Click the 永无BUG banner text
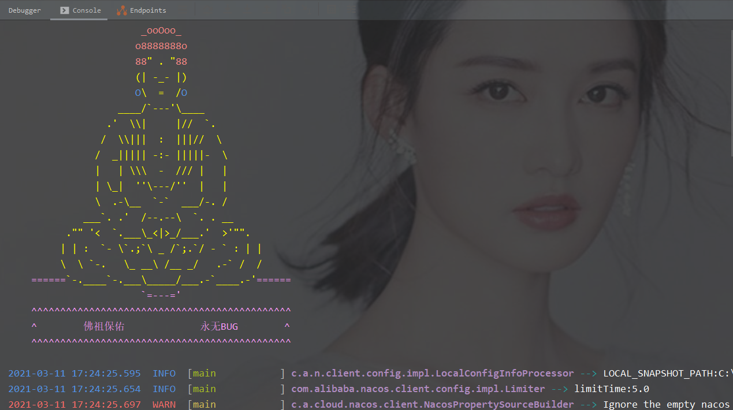 tap(219, 326)
